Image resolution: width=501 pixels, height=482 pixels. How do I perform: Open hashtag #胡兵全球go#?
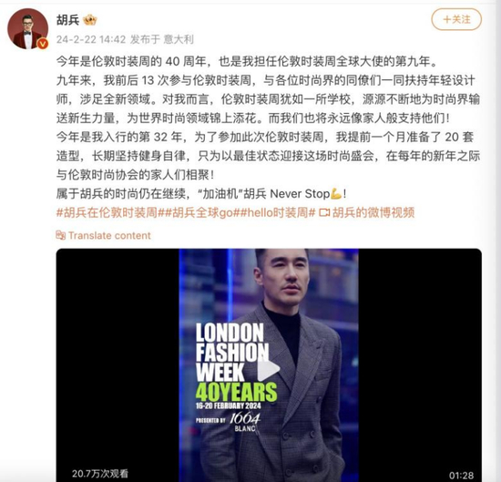click(x=202, y=212)
